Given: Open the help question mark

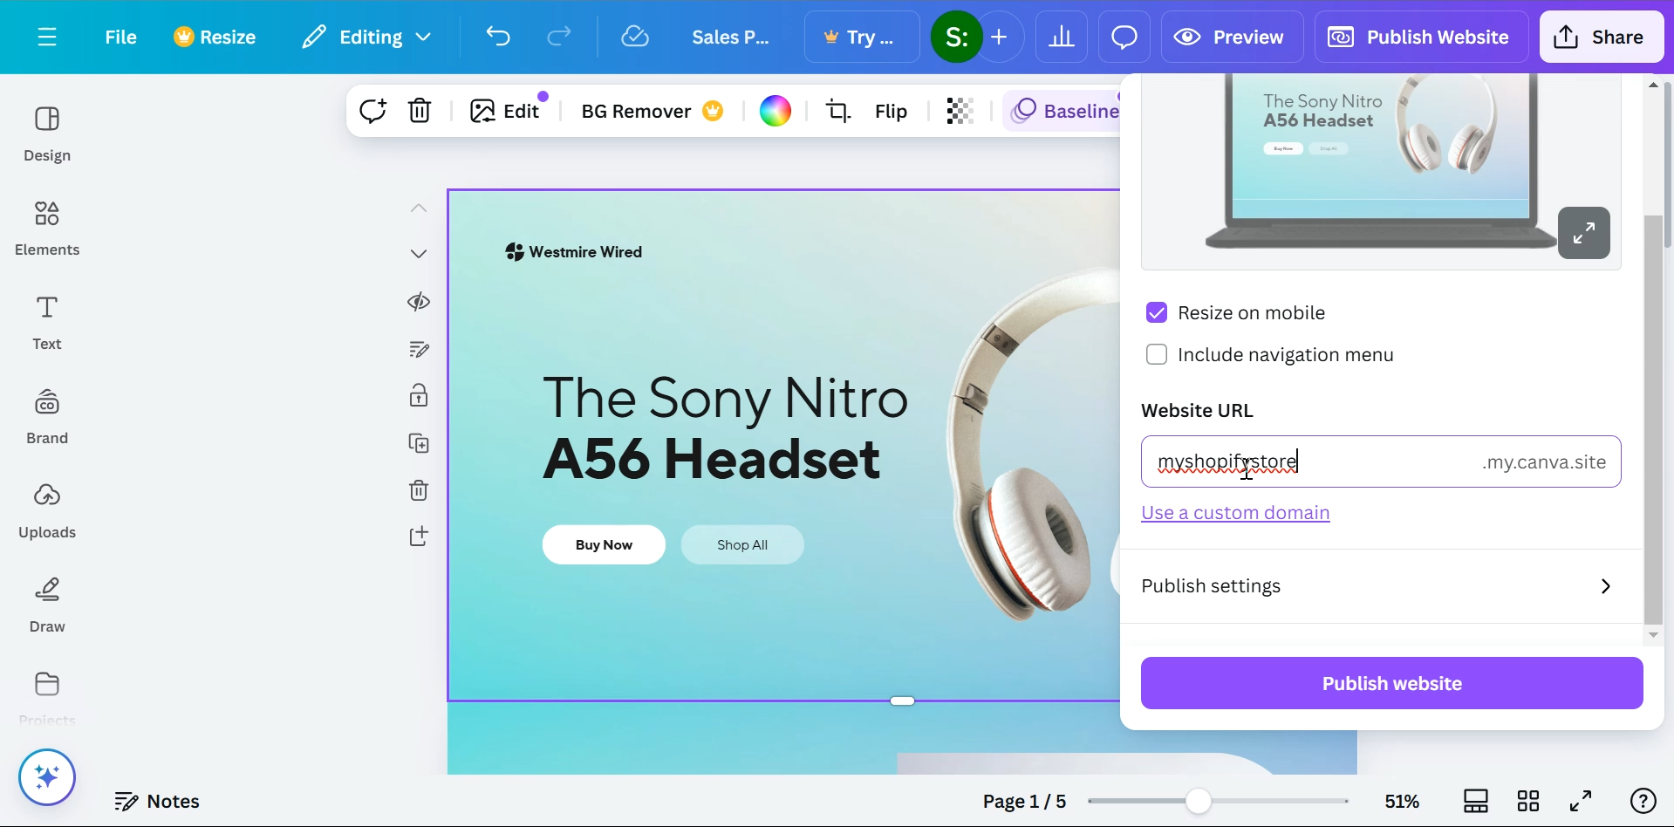Looking at the screenshot, I should pos(1643,801).
